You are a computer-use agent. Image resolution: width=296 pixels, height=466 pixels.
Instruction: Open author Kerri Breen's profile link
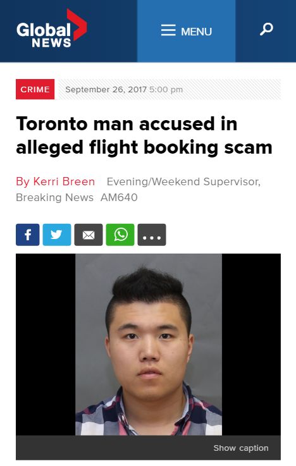[x=55, y=181]
